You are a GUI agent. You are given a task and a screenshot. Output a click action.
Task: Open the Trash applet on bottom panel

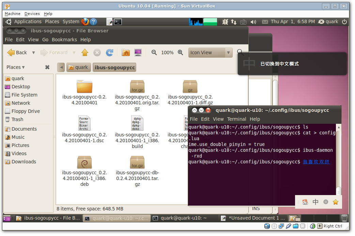click(x=344, y=218)
